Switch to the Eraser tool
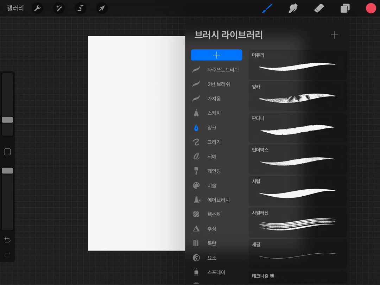 pyautogui.click(x=319, y=8)
